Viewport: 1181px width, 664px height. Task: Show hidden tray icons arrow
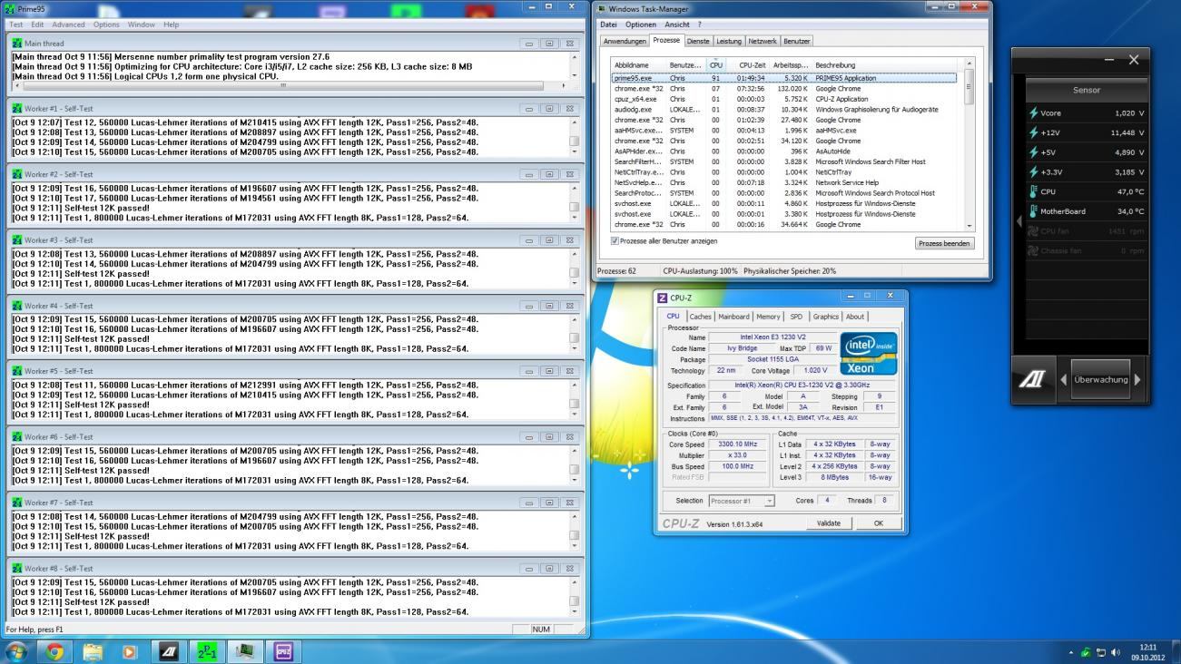pos(1071,652)
